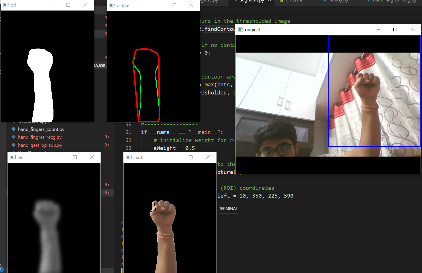Click the ori window app icon
The height and width of the screenshot is (273, 422).
(x=6, y=5)
